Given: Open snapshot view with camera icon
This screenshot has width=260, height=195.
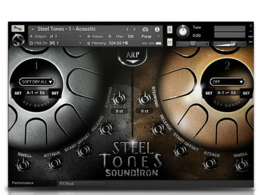Looking at the screenshot, I should (145, 29).
